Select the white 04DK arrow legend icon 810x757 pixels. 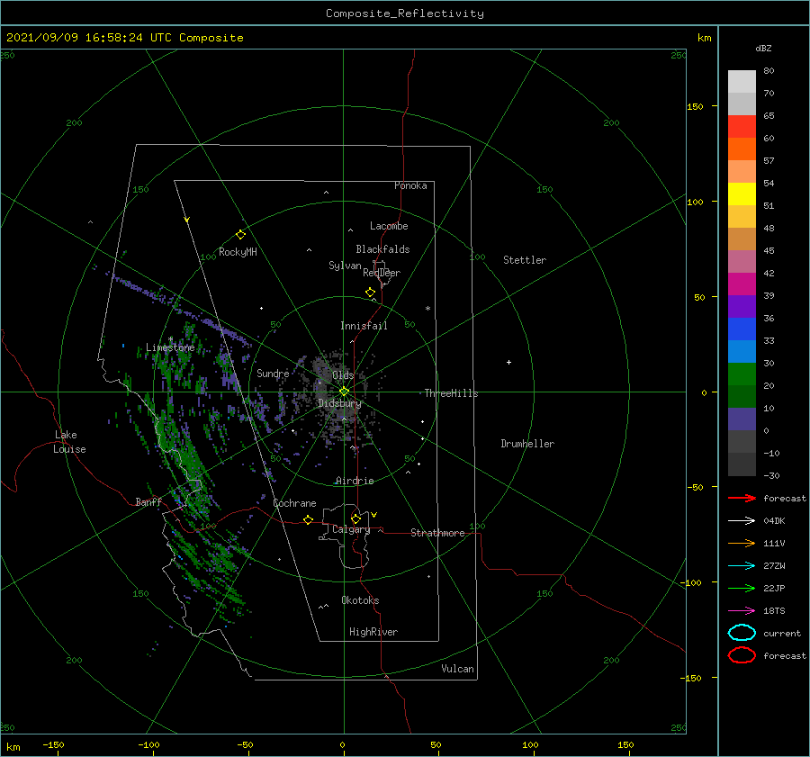pyautogui.click(x=742, y=521)
